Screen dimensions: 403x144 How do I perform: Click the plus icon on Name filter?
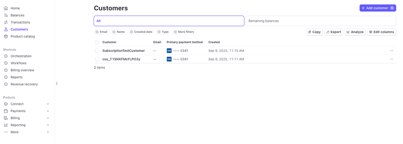coord(114,32)
